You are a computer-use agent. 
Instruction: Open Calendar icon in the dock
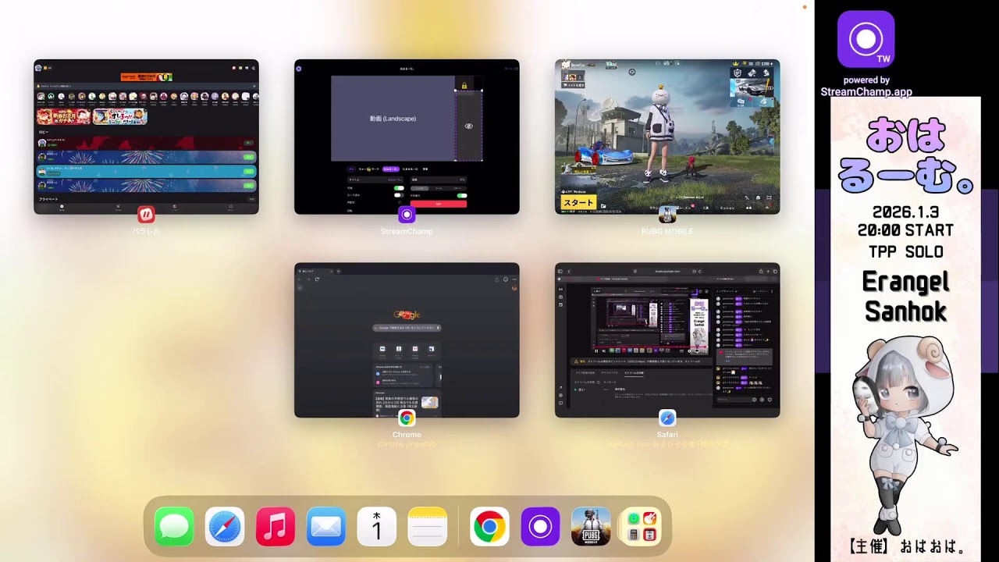pos(377,526)
